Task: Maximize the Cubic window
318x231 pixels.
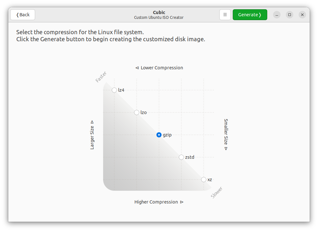Action: coord(290,15)
